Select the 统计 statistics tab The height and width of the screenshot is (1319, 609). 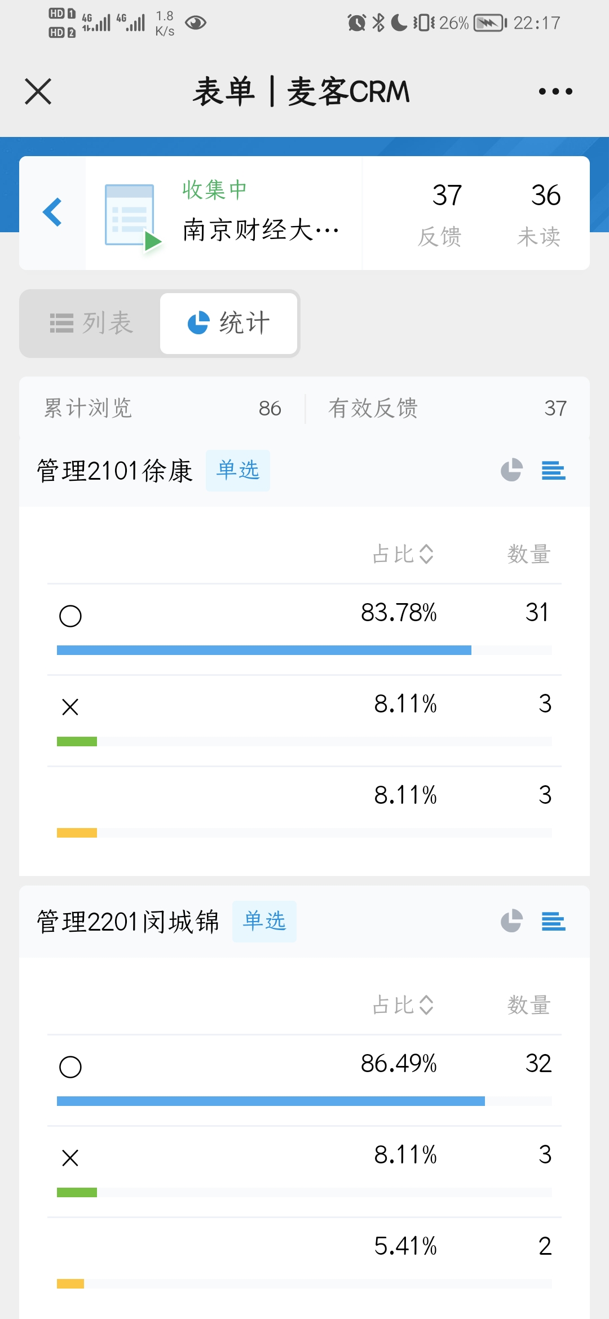coord(228,324)
